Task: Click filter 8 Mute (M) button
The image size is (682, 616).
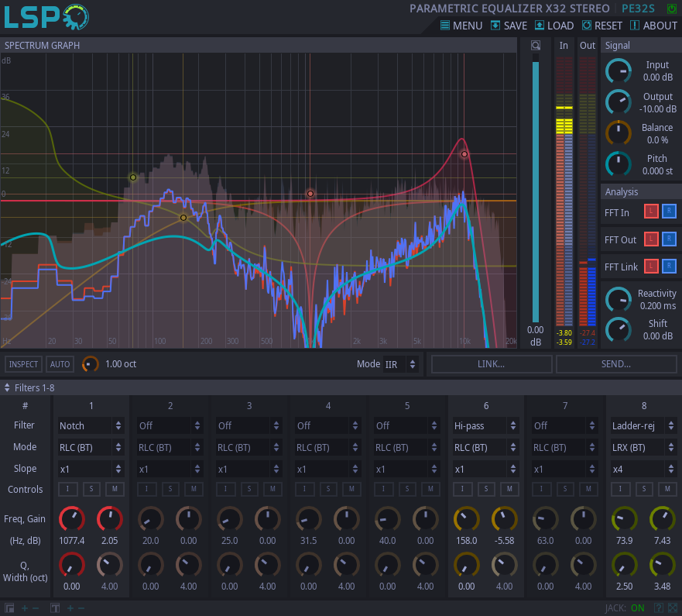Action: point(667,489)
